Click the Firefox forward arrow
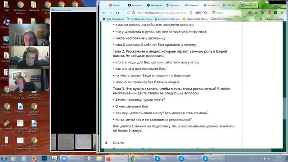The width and height of the screenshot is (288, 162). pos(111,13)
